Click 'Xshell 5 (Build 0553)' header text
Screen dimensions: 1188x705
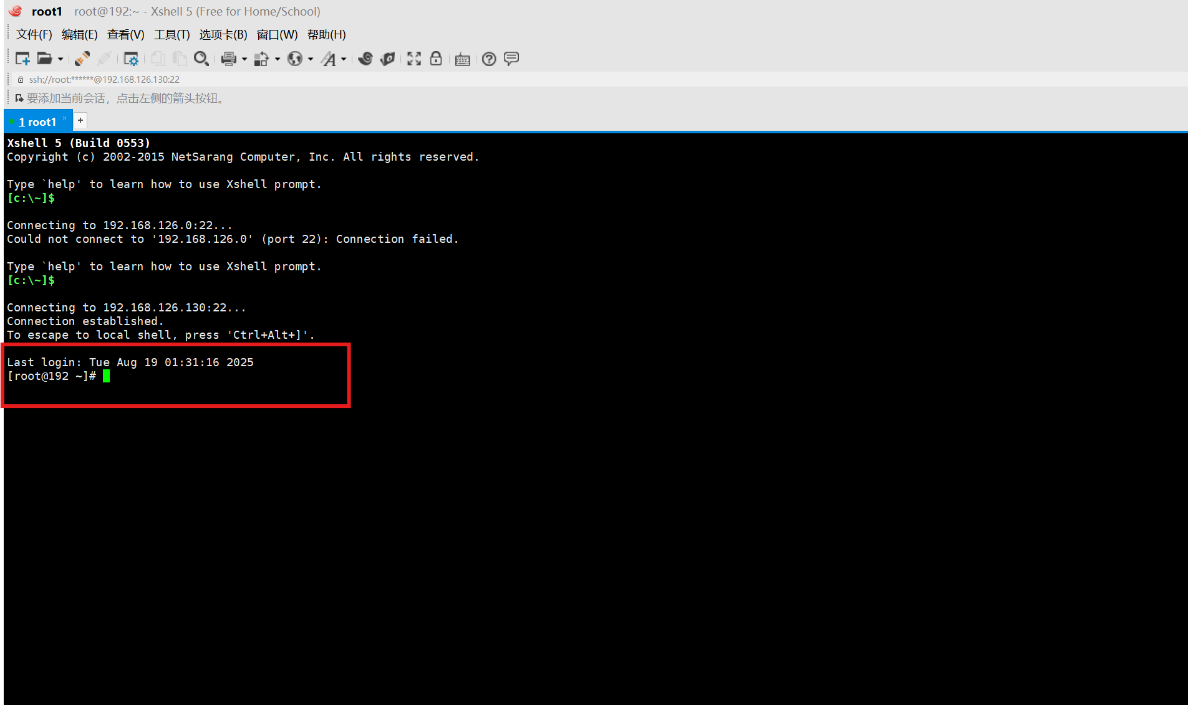tap(79, 143)
